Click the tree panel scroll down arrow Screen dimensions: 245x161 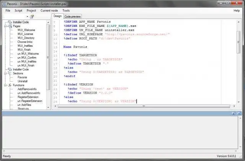(x=48, y=107)
